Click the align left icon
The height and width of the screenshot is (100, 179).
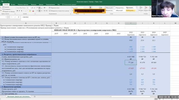(37, 11)
